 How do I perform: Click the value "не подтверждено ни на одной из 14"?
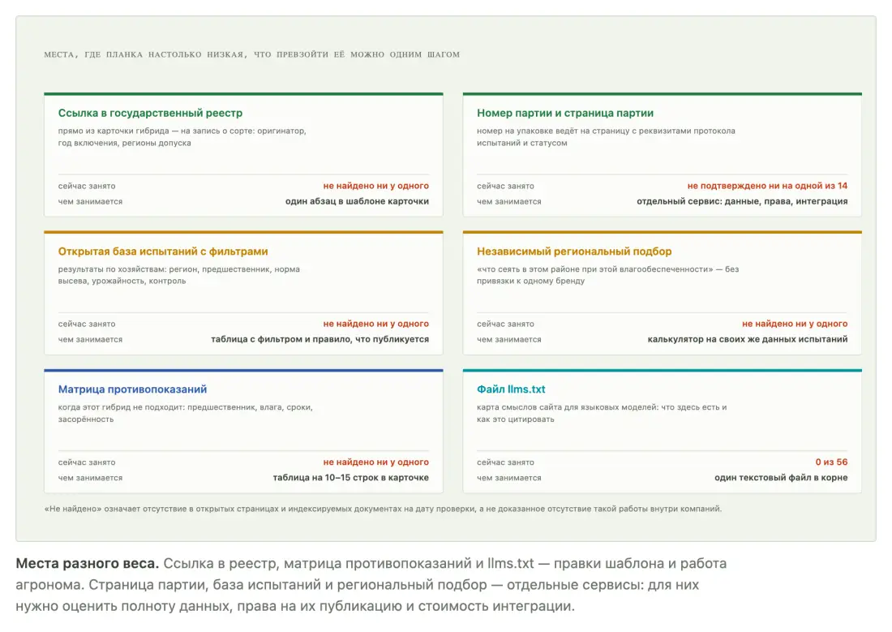[x=767, y=186]
